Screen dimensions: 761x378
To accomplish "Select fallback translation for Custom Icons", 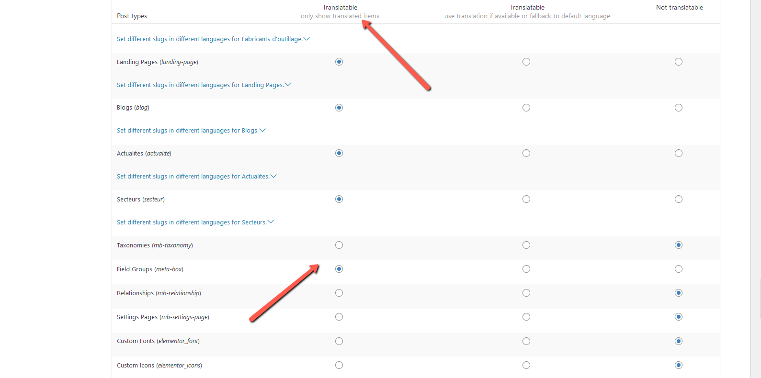I will coord(526,365).
